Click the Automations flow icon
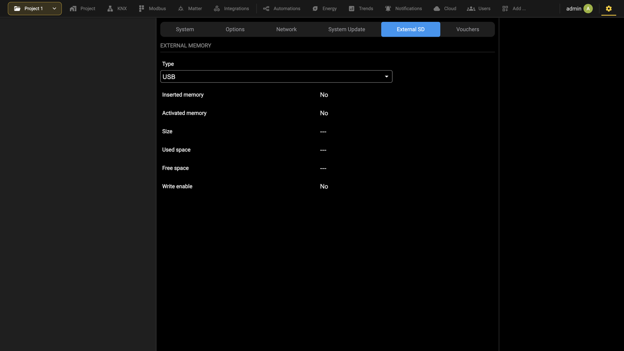The width and height of the screenshot is (624, 351). (266, 9)
